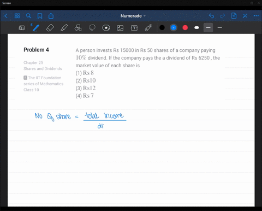The width and height of the screenshot is (262, 211).
Task: Click answer option (3) Rs12
Action: 86,88
